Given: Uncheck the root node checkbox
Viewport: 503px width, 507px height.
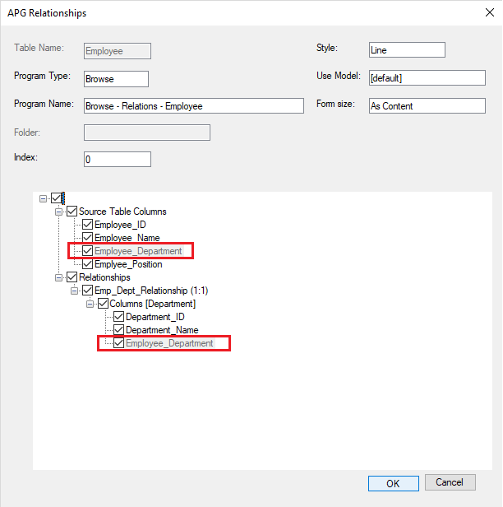Looking at the screenshot, I should (x=56, y=198).
